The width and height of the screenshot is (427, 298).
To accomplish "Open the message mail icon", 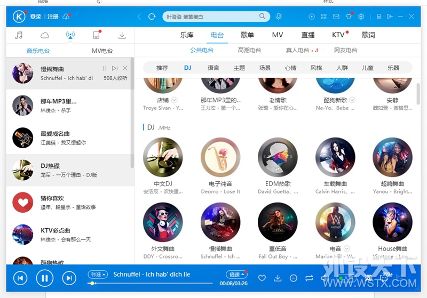I will [336, 17].
